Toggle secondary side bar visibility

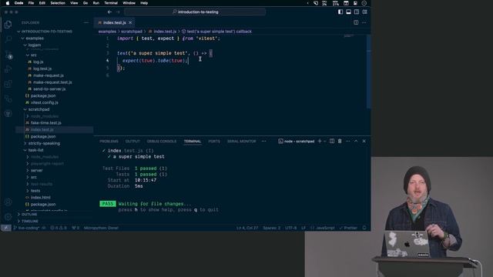(x=357, y=12)
